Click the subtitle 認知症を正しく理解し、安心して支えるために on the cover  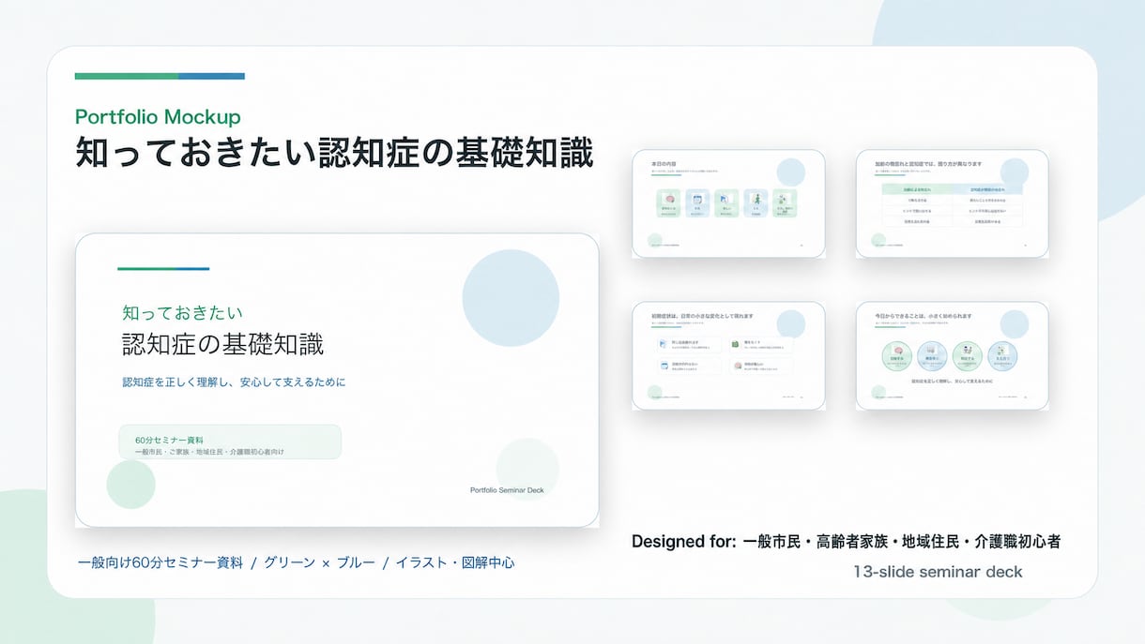235,382
